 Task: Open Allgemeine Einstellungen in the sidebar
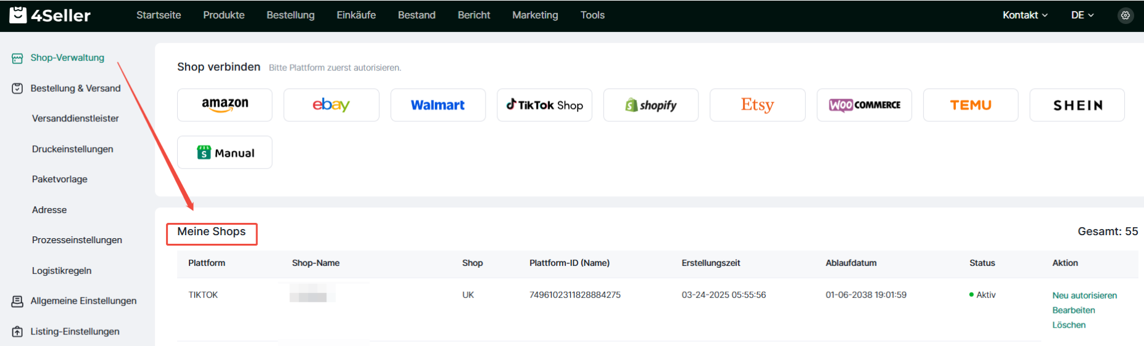coord(83,301)
